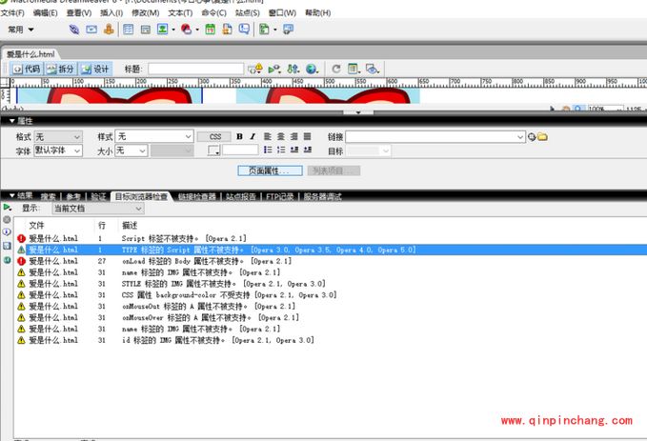Viewport: 647px width, 441px height.
Task: Toggle align right in properties
Action: [x=294, y=136]
